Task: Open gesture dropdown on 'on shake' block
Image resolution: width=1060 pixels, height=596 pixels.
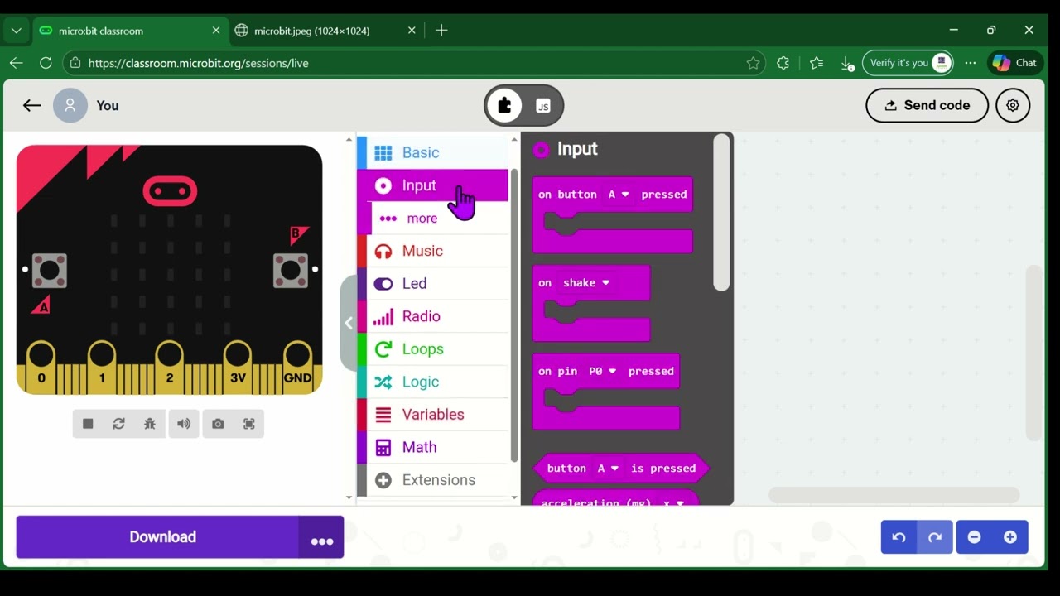Action: [x=586, y=283]
